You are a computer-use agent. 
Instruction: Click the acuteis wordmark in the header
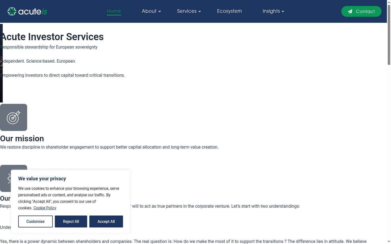tap(33, 11)
